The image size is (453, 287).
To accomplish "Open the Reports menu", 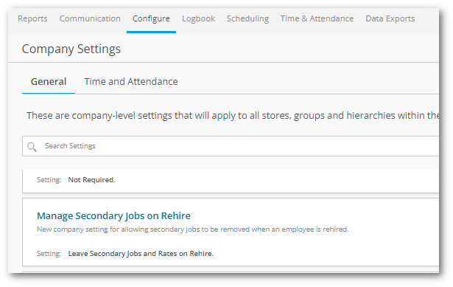I will tap(32, 18).
